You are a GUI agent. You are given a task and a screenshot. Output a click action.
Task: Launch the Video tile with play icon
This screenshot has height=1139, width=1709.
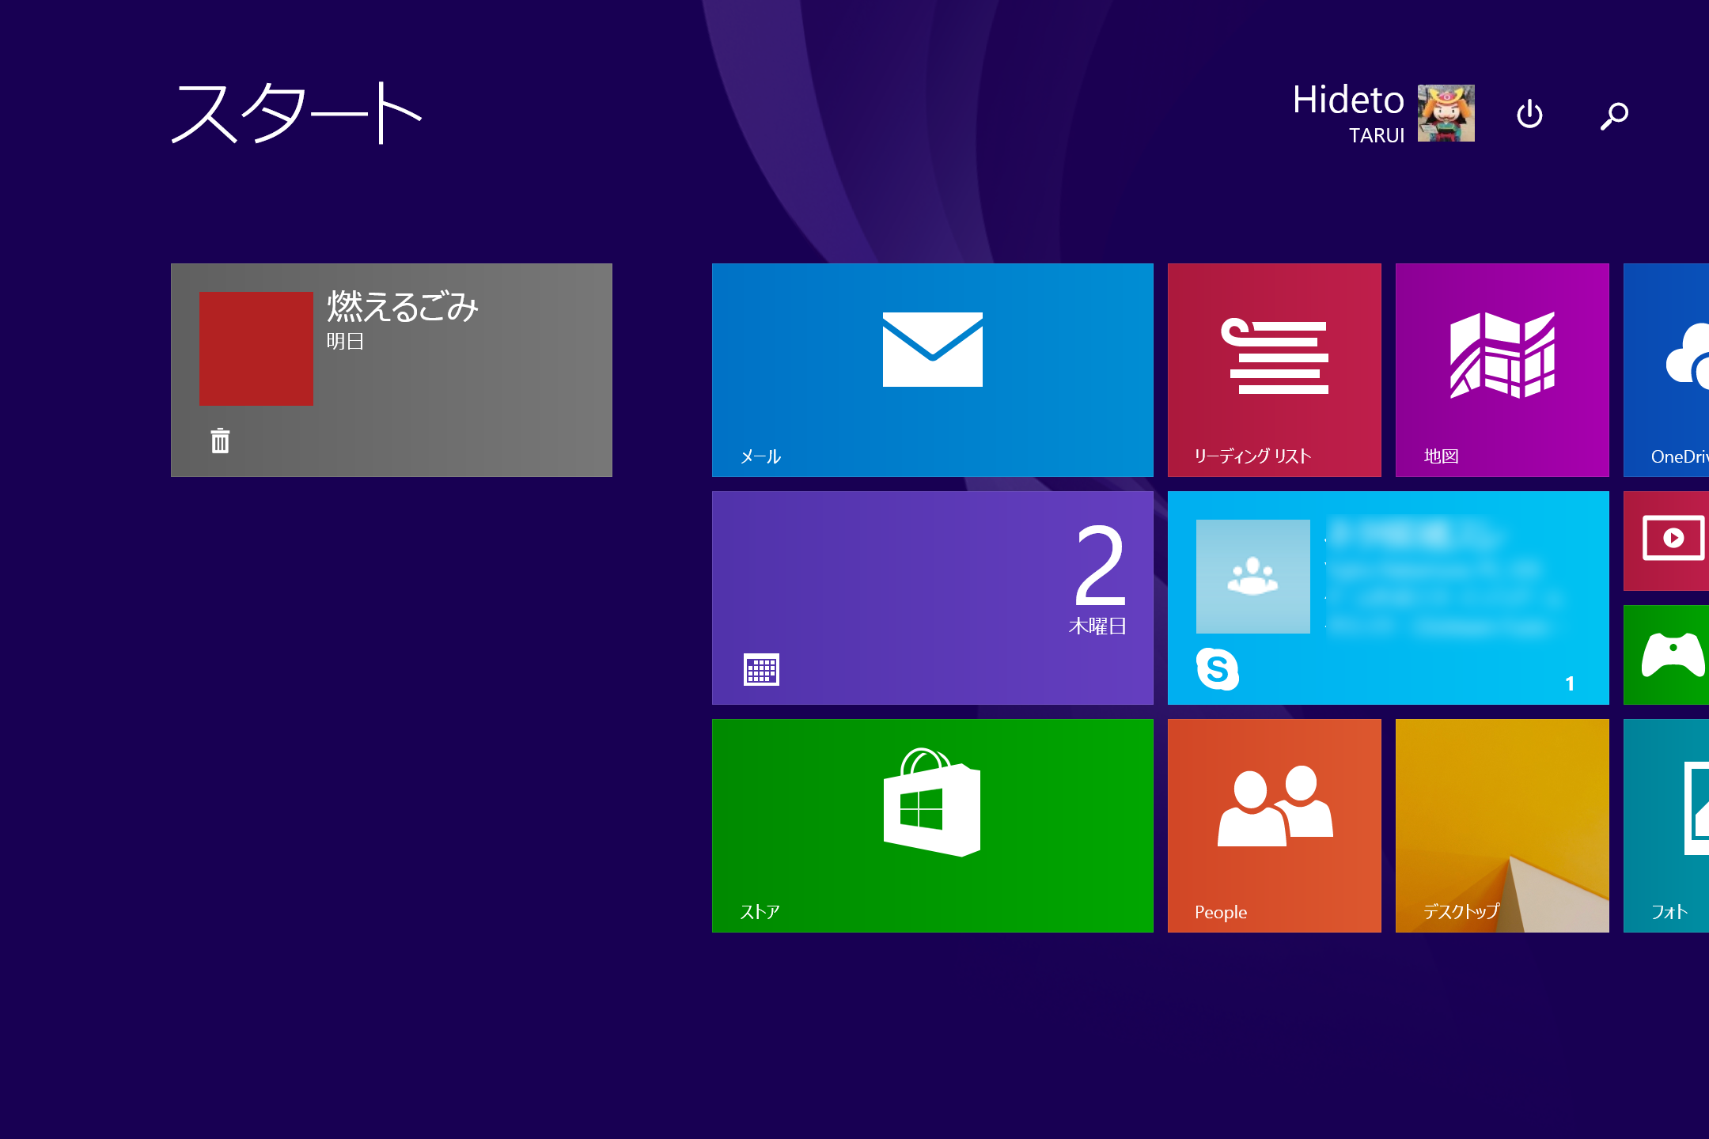(x=1667, y=540)
